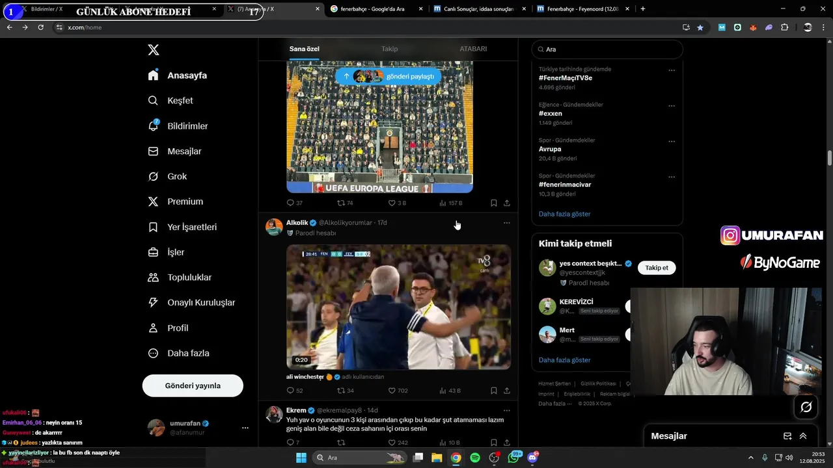Viewport: 833px width, 468px height.
Task: Like the UEFA Europa League post
Action: click(397, 203)
